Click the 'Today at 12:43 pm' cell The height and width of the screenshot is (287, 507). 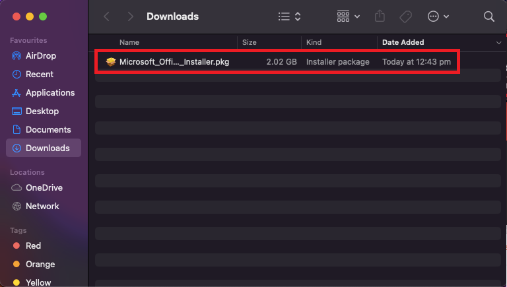click(417, 62)
